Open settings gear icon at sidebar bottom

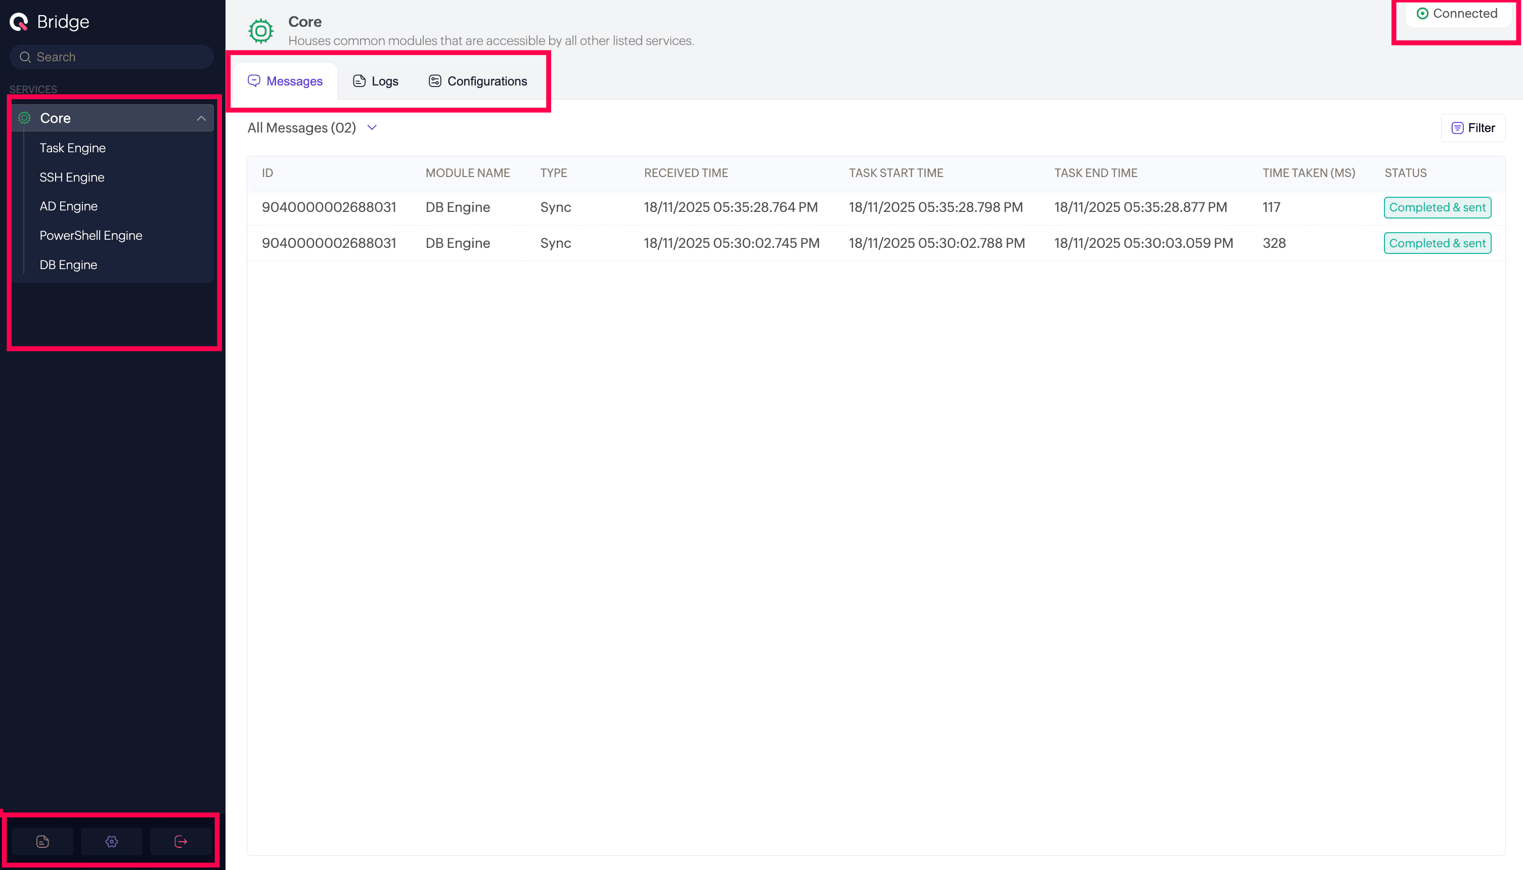(x=112, y=841)
